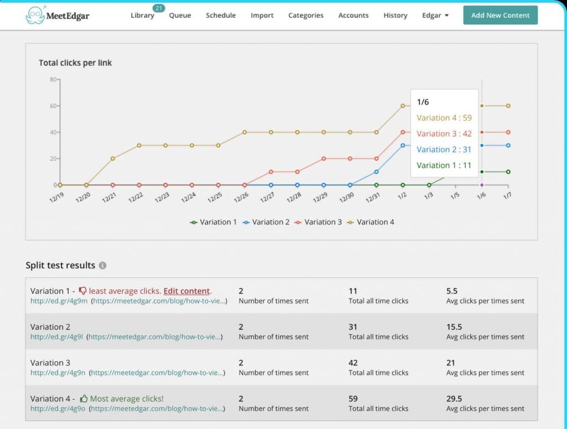Go to the Import page
This screenshot has height=429, width=567.
click(262, 15)
